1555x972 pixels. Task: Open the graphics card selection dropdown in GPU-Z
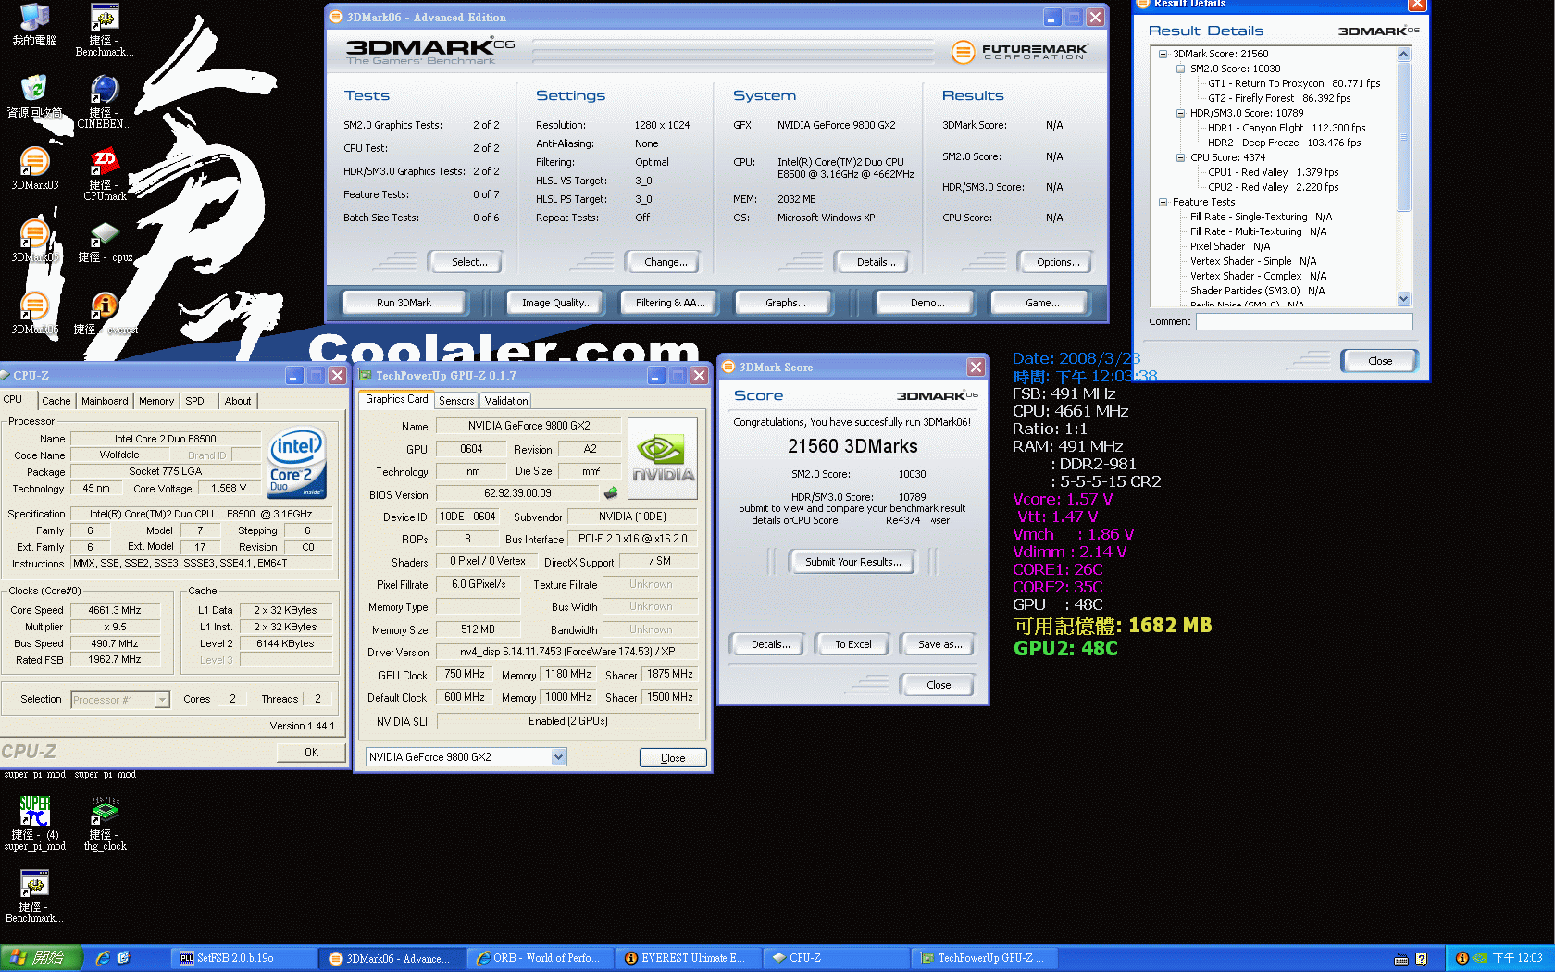(x=558, y=757)
